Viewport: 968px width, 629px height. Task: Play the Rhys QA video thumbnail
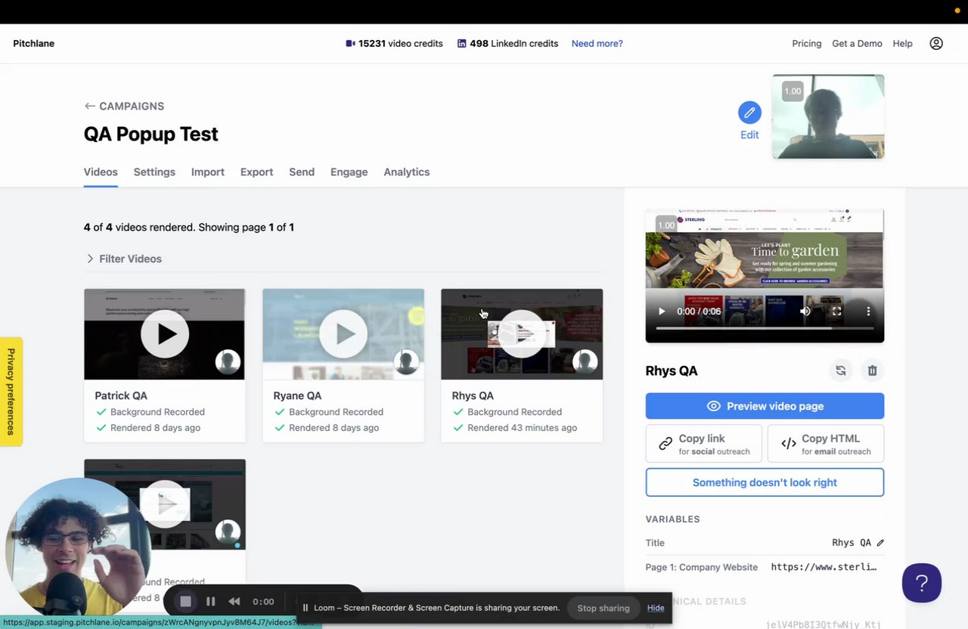click(521, 333)
